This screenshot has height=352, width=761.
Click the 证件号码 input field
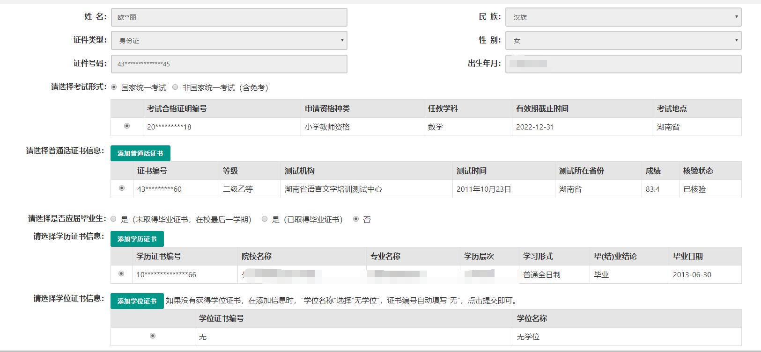point(229,64)
